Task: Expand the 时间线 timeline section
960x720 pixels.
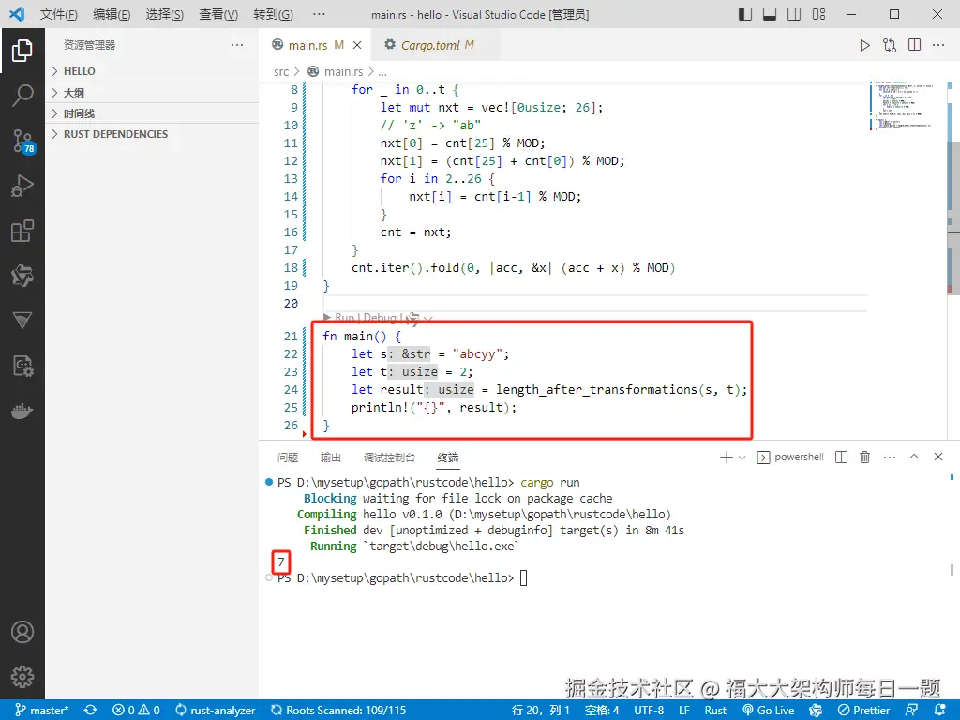Action: click(x=152, y=113)
